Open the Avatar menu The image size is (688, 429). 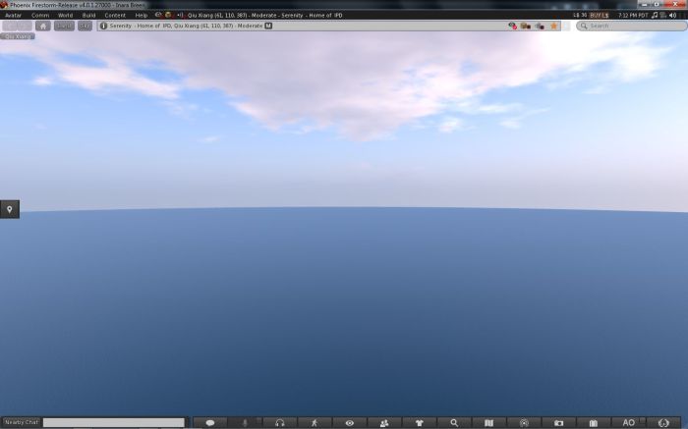[x=14, y=16]
